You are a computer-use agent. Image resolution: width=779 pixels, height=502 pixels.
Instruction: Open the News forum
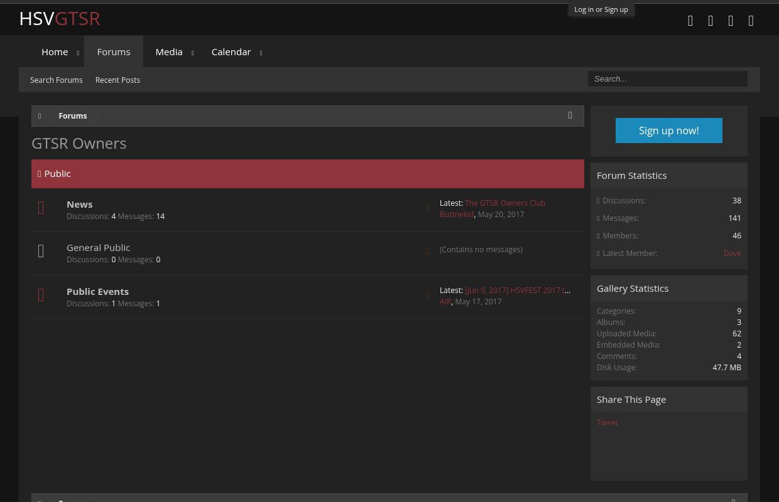tap(80, 204)
